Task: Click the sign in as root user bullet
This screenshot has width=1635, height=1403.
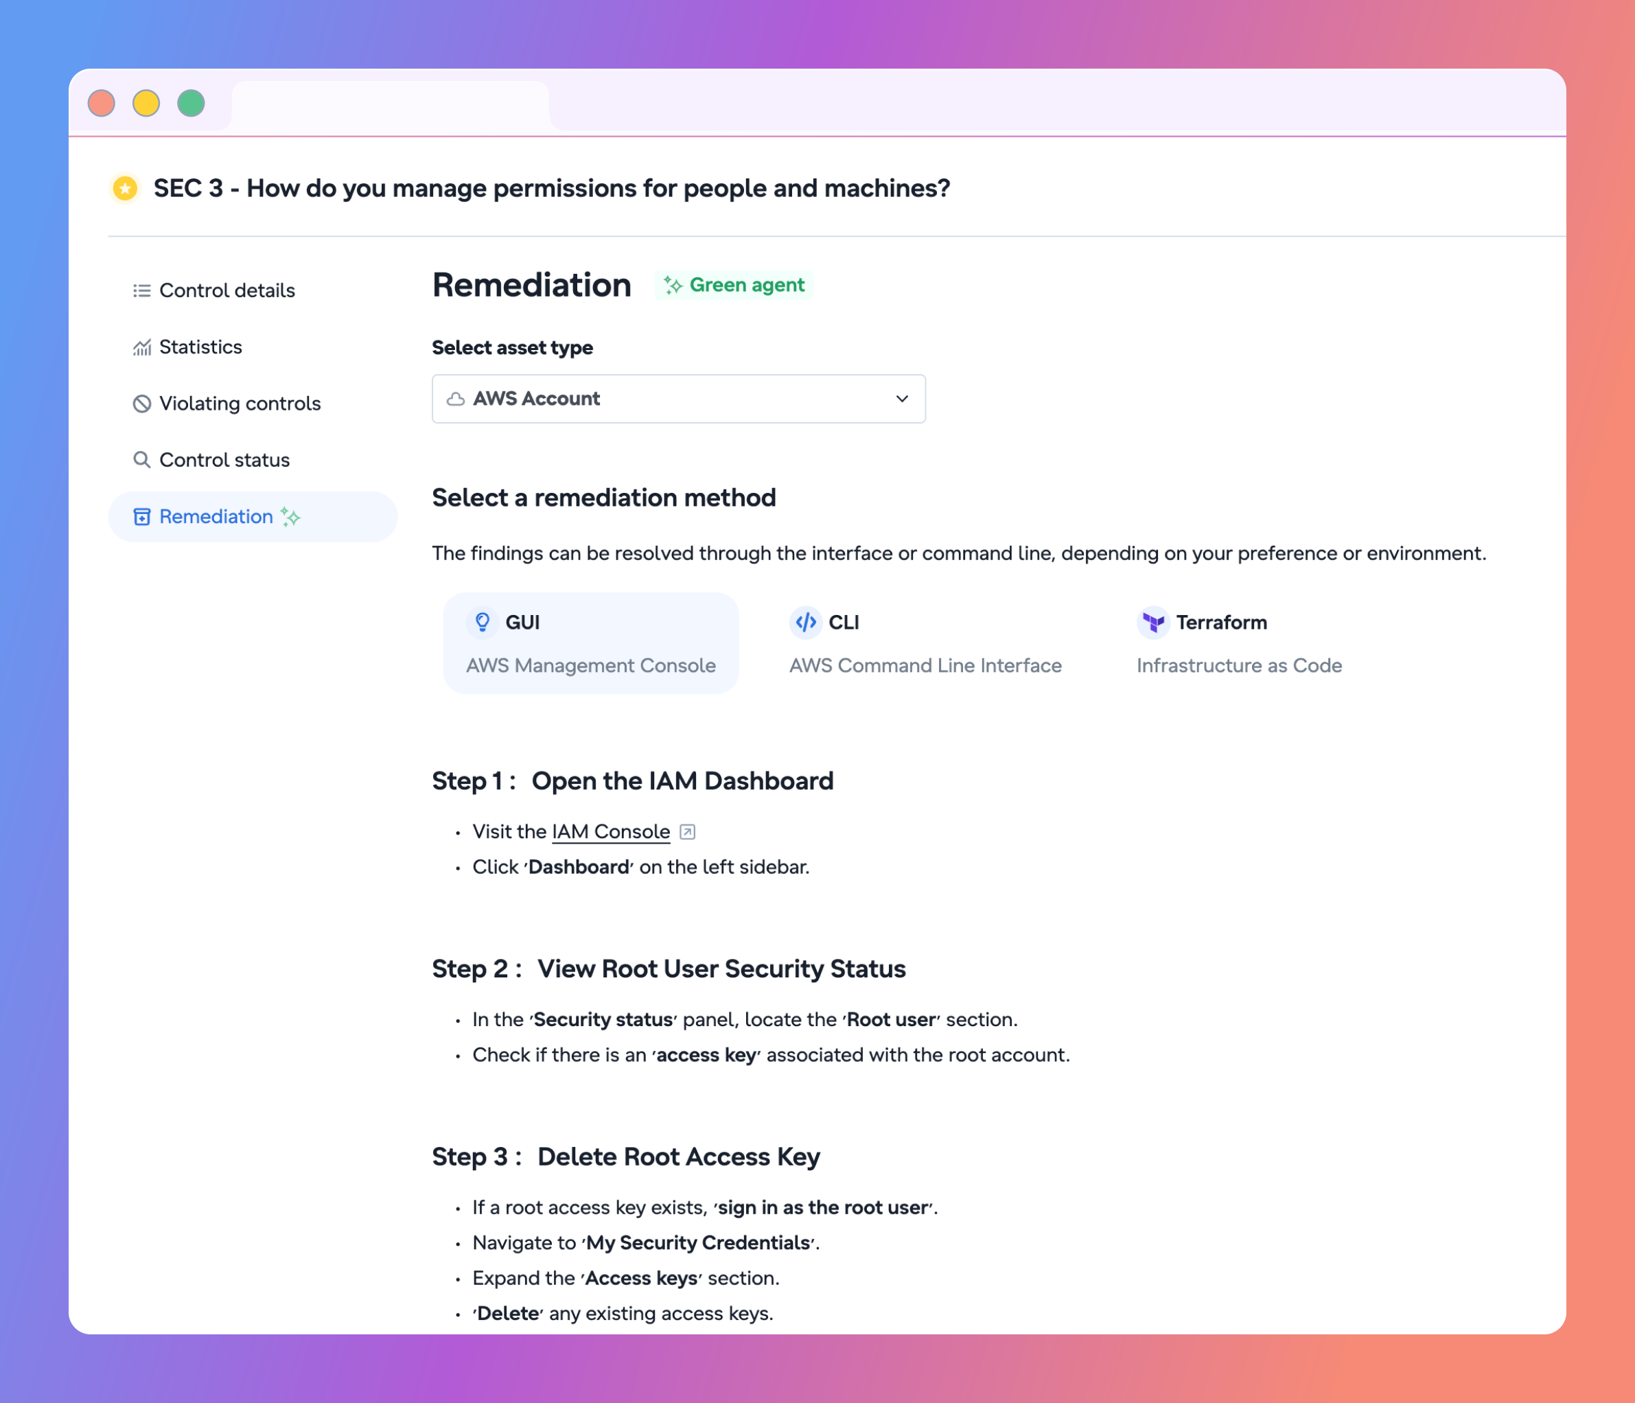Action: click(x=705, y=1208)
